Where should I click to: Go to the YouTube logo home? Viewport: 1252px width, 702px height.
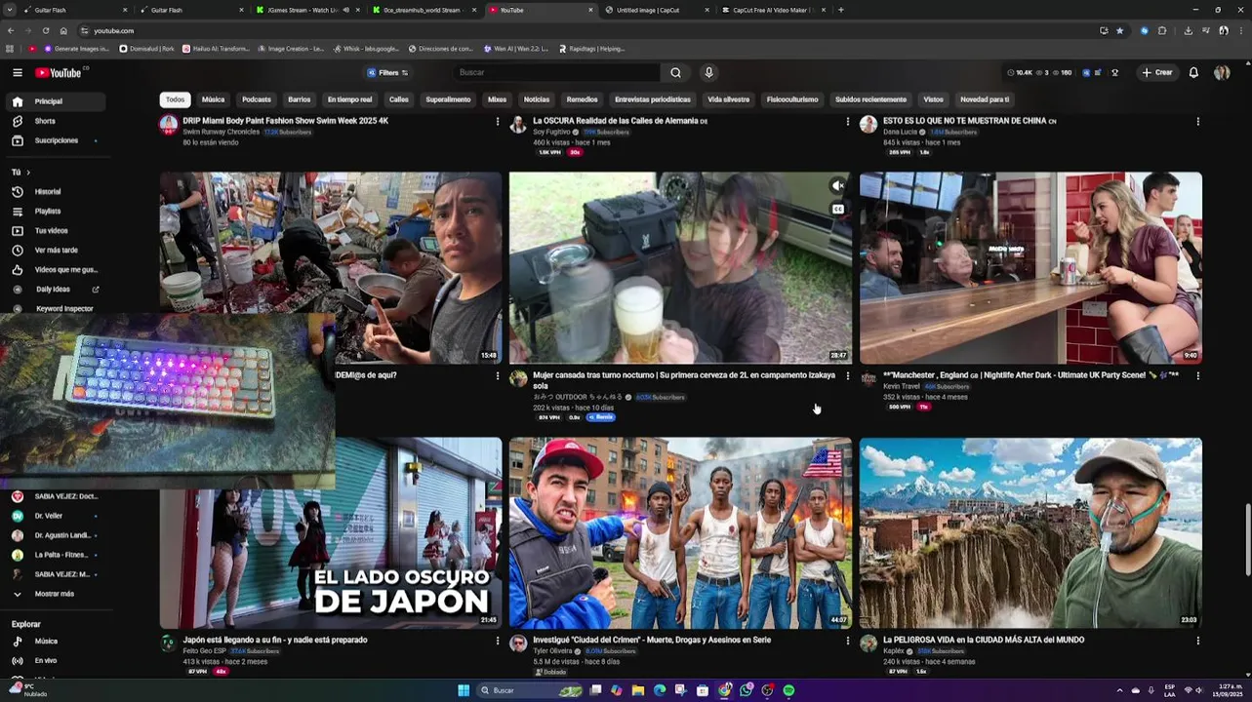pyautogui.click(x=61, y=73)
